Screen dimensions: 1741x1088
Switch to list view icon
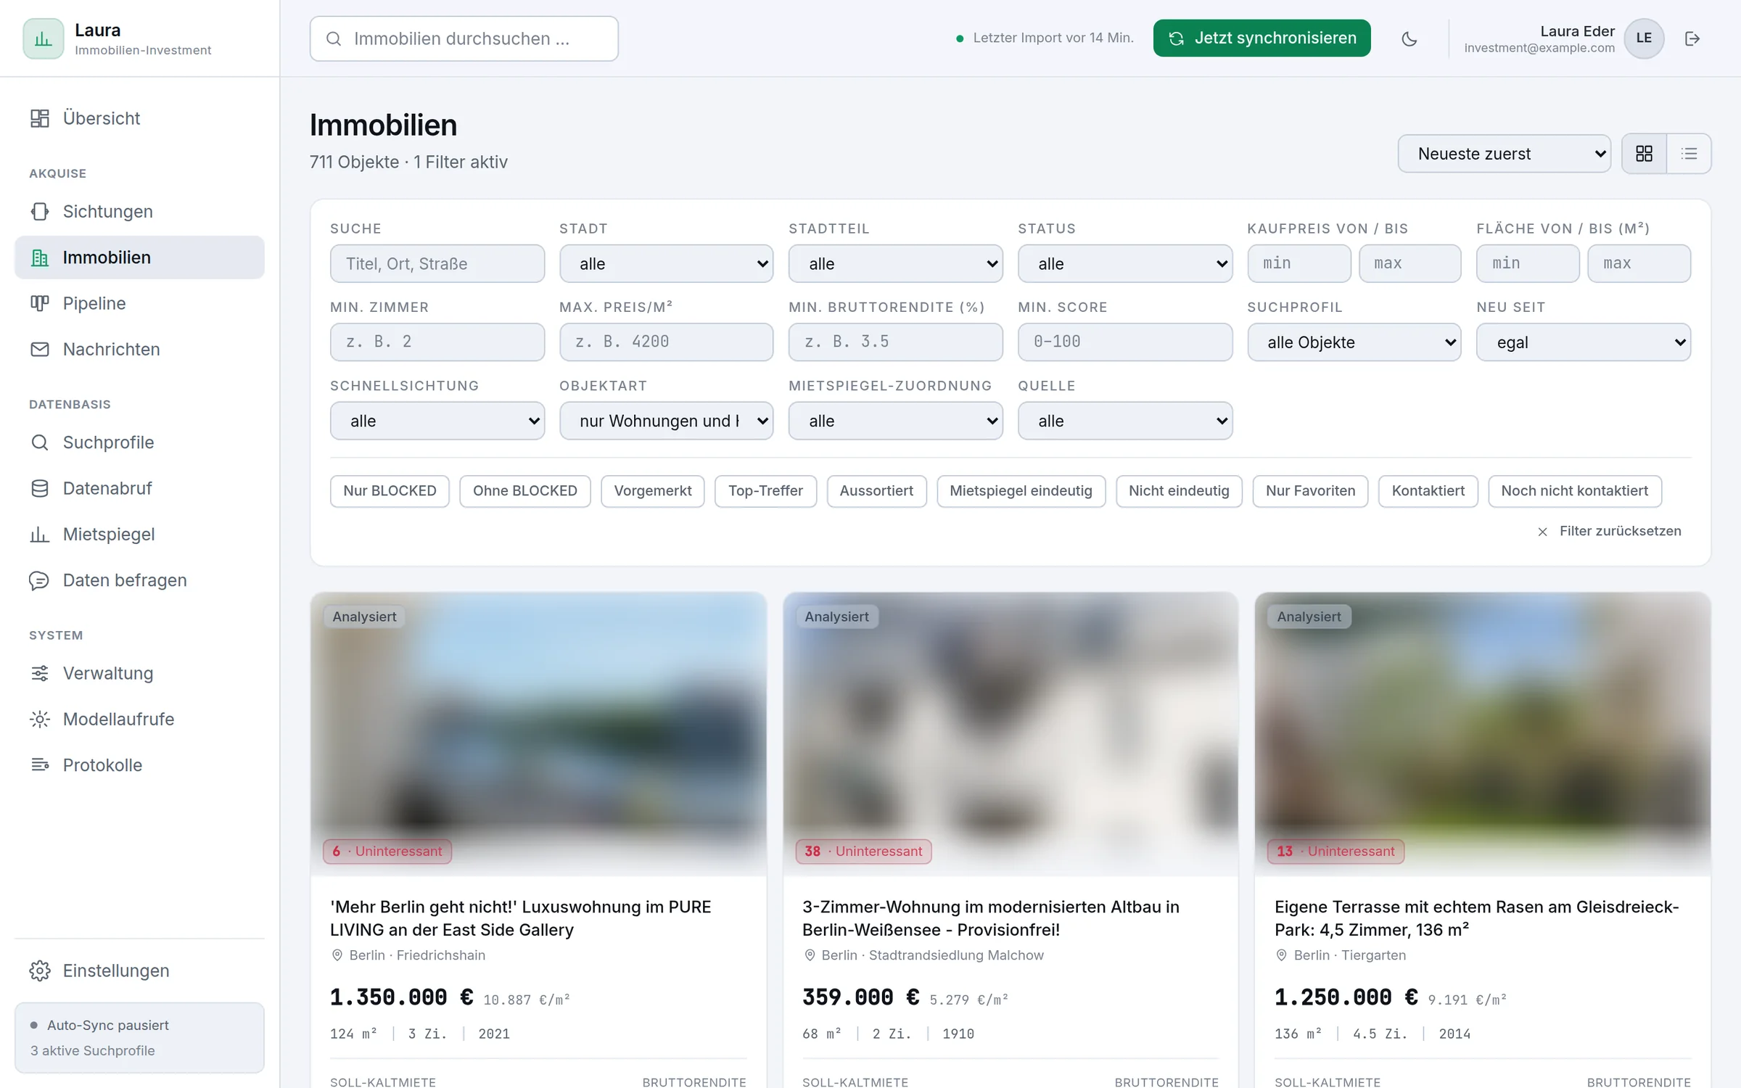[1689, 154]
